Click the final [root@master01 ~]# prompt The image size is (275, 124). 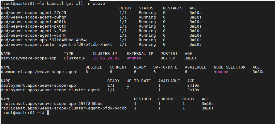(23, 113)
